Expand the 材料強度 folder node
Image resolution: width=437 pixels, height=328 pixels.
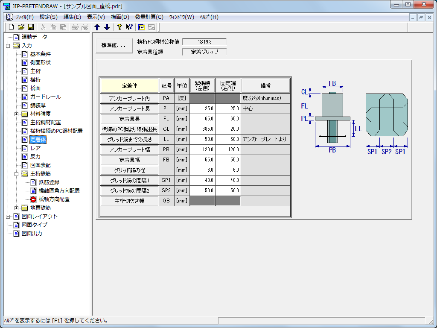point(17,114)
